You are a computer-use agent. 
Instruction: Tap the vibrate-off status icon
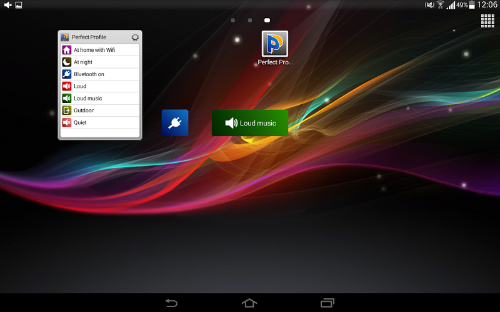pos(429,5)
